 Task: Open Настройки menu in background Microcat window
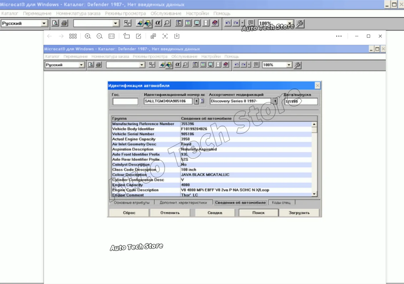click(x=197, y=14)
